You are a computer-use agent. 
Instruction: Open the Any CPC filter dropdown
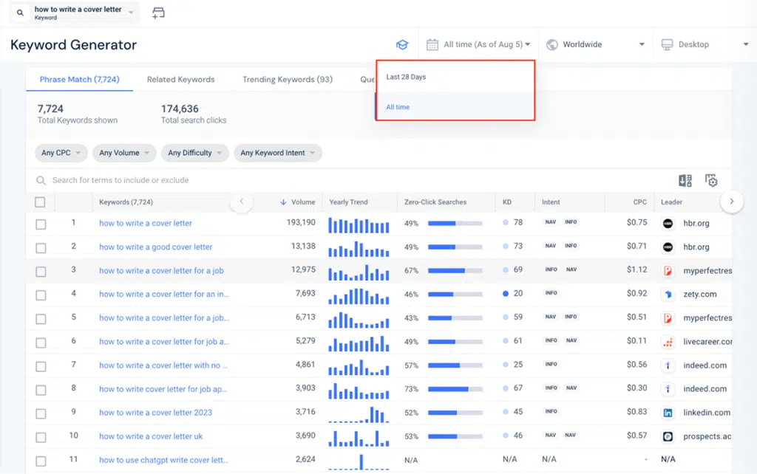tap(61, 153)
